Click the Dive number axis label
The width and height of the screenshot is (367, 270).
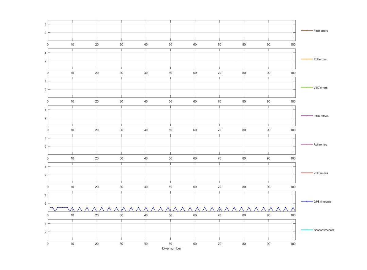click(172, 248)
